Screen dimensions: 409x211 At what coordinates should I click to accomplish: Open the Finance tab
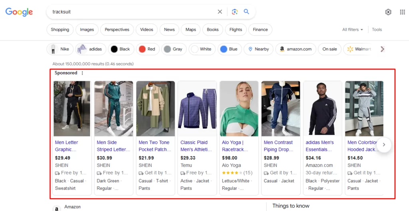point(260,29)
